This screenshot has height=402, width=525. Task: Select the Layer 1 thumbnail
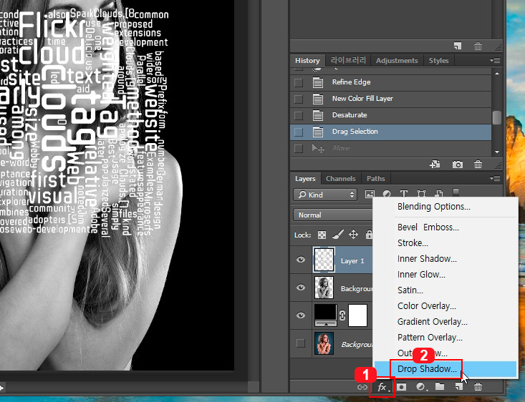coord(324,260)
